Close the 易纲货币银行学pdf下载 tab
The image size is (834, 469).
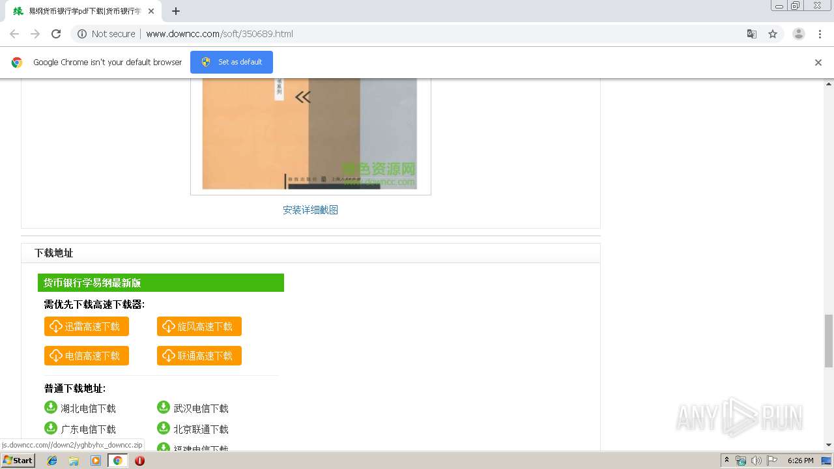[151, 11]
